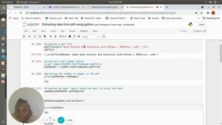
Task: Save notebook with the floppy disk icon
Action: click(24, 36)
